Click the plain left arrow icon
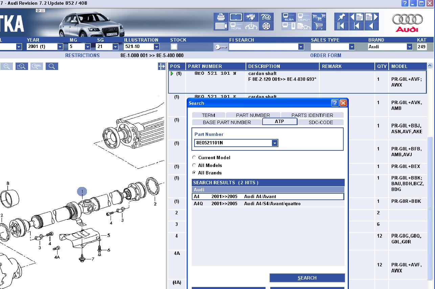 pyautogui.click(x=371, y=26)
